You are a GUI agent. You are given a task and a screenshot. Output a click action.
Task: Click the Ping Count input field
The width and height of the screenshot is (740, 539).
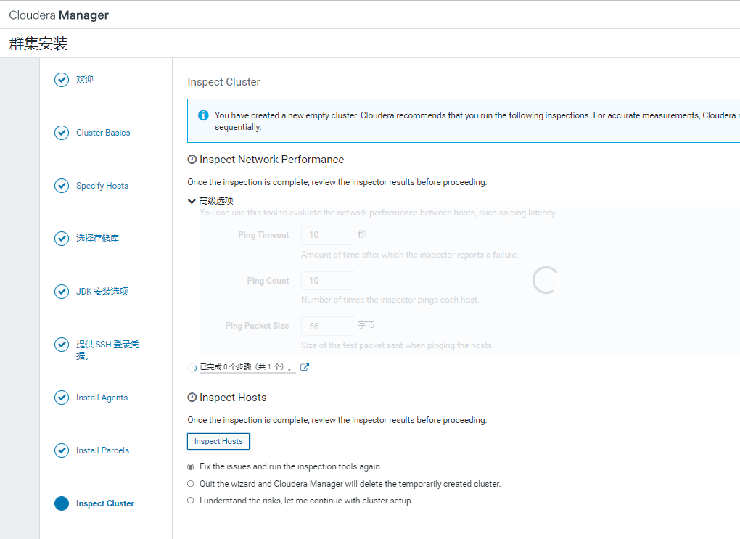328,281
